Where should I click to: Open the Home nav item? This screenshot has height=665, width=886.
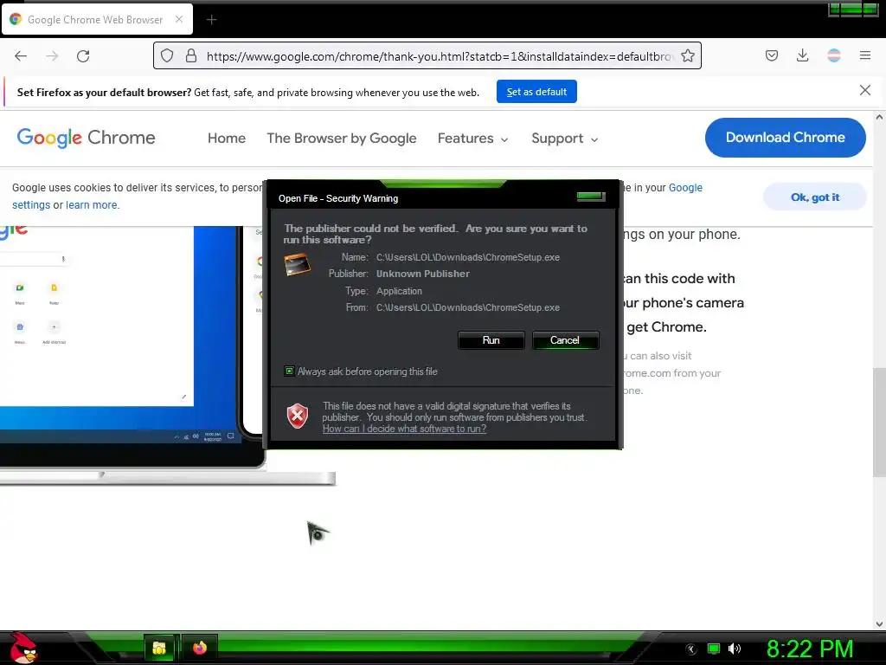pos(227,138)
